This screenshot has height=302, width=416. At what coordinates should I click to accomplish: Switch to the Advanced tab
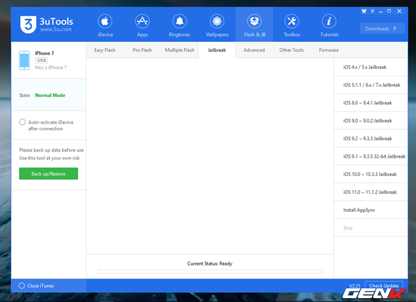coord(254,50)
